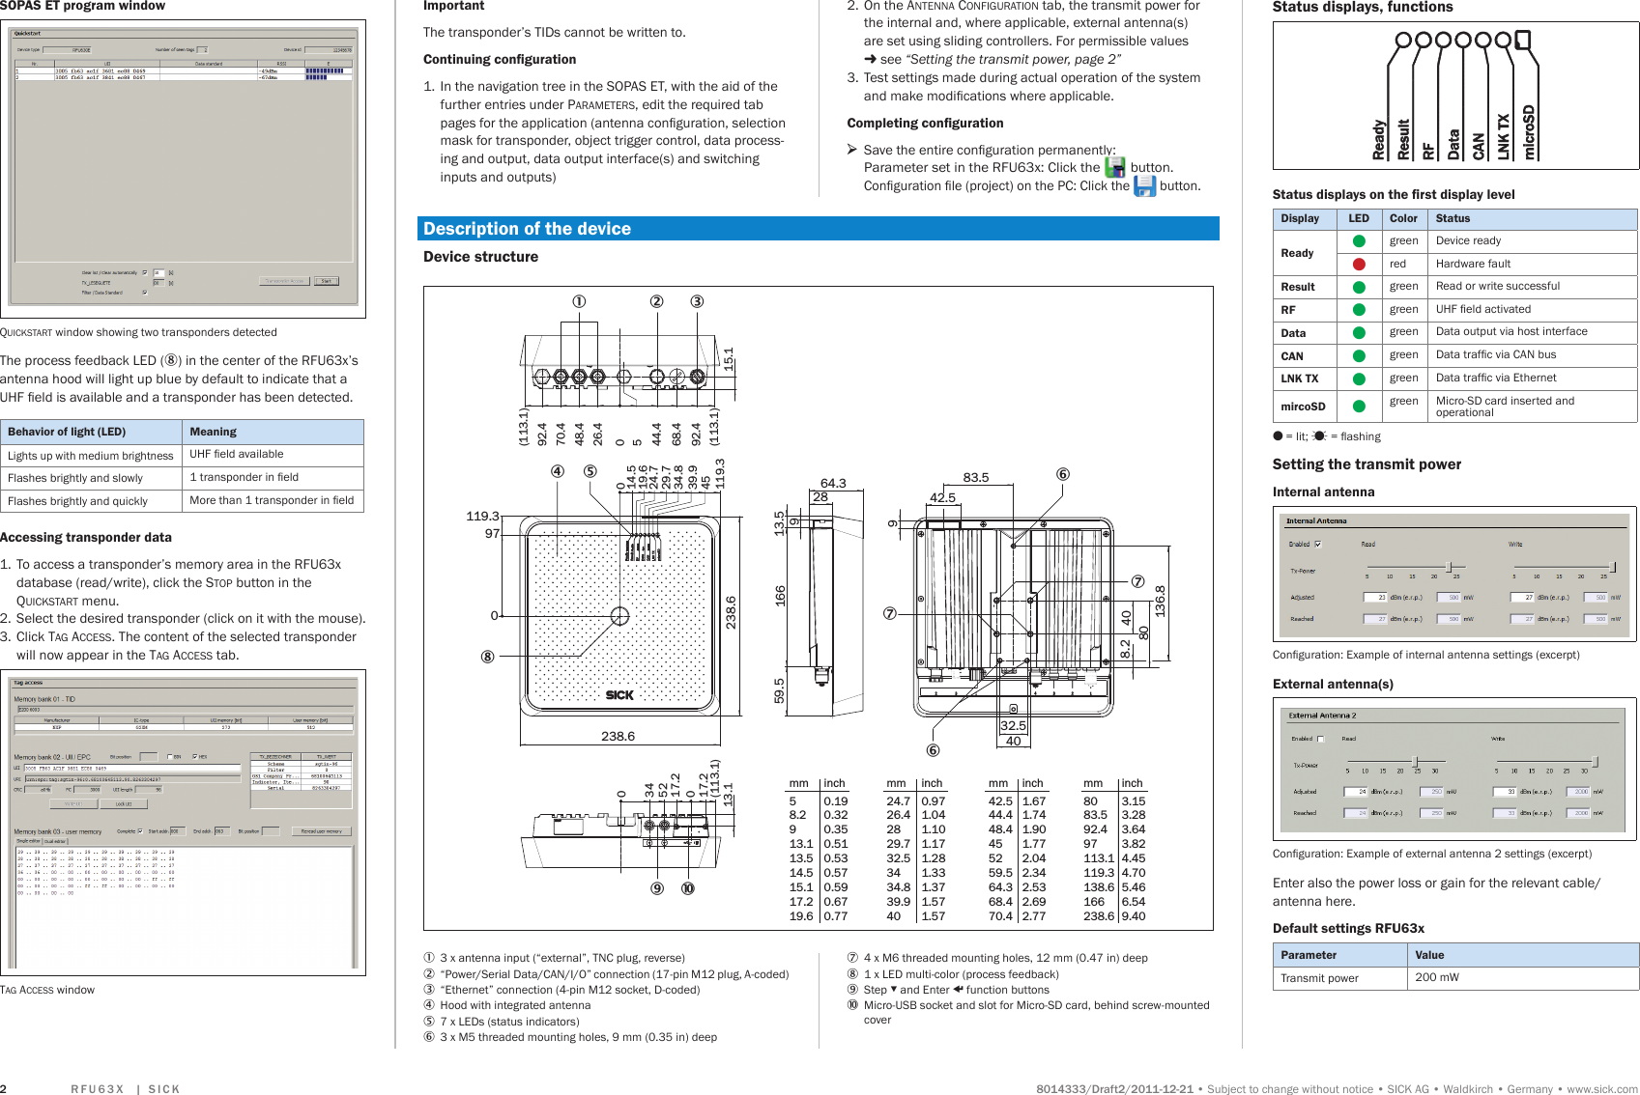This screenshot has width=1640, height=1095.
Task: Click the green LED in the mircoSD row
Action: tap(1359, 407)
